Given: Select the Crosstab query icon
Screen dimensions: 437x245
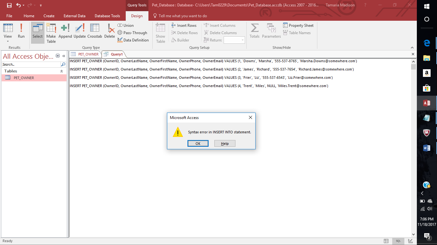Looking at the screenshot, I should [x=95, y=31].
